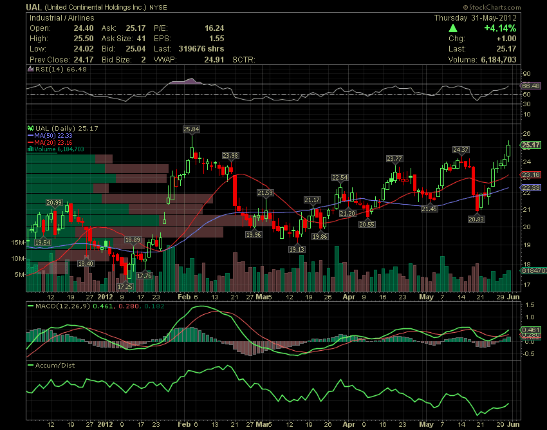Click the Low price 24.02
The image size is (547, 430).
click(x=84, y=49)
